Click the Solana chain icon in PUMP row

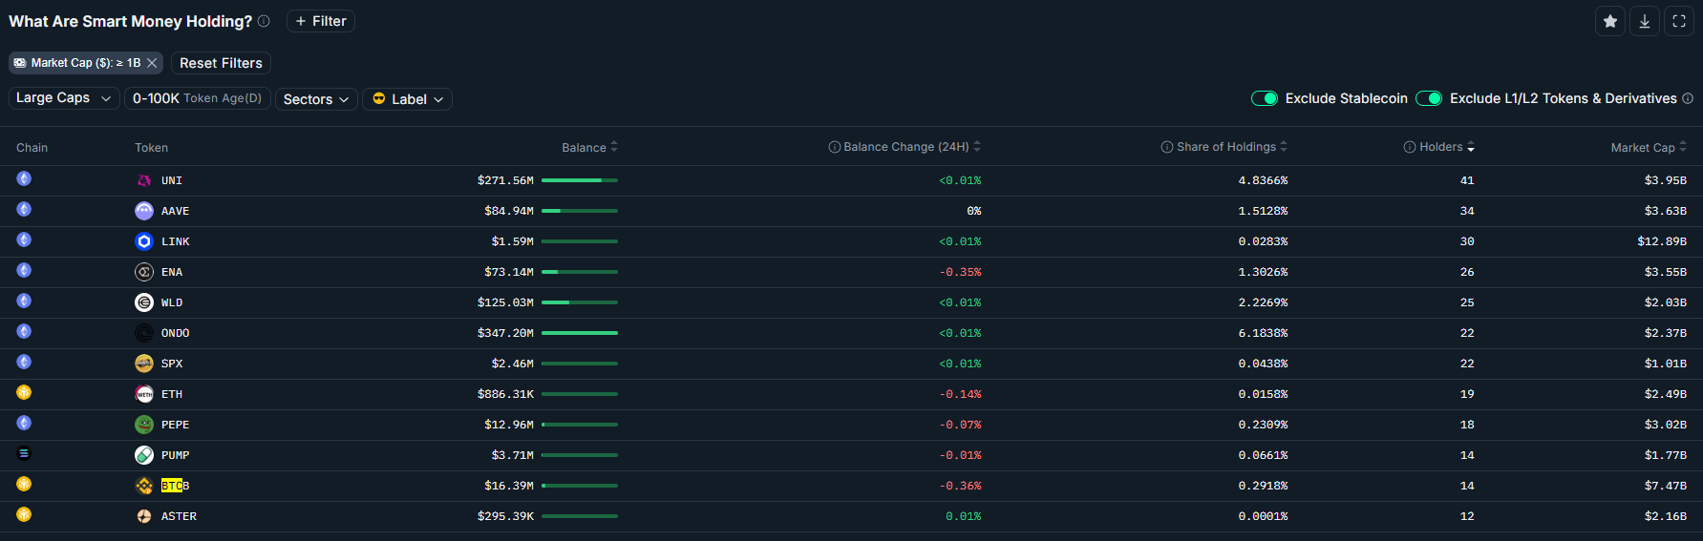24,453
